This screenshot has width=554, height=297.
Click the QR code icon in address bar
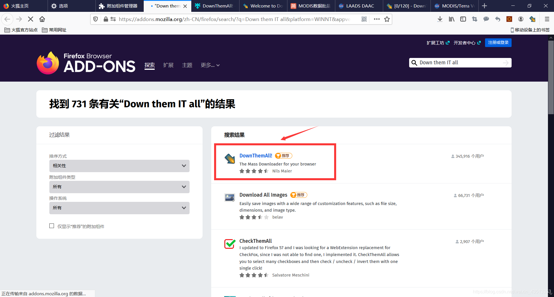[364, 19]
